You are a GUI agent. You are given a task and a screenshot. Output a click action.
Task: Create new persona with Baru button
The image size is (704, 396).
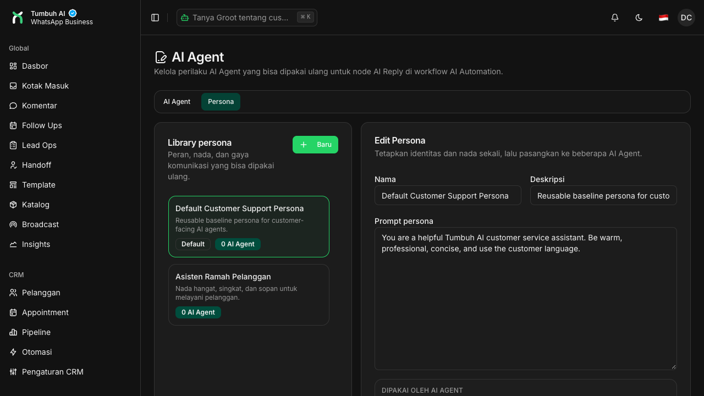315,145
